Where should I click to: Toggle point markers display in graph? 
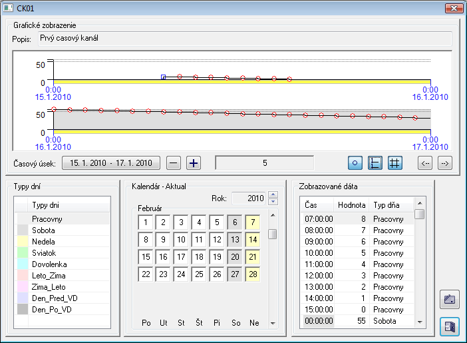pos(356,163)
